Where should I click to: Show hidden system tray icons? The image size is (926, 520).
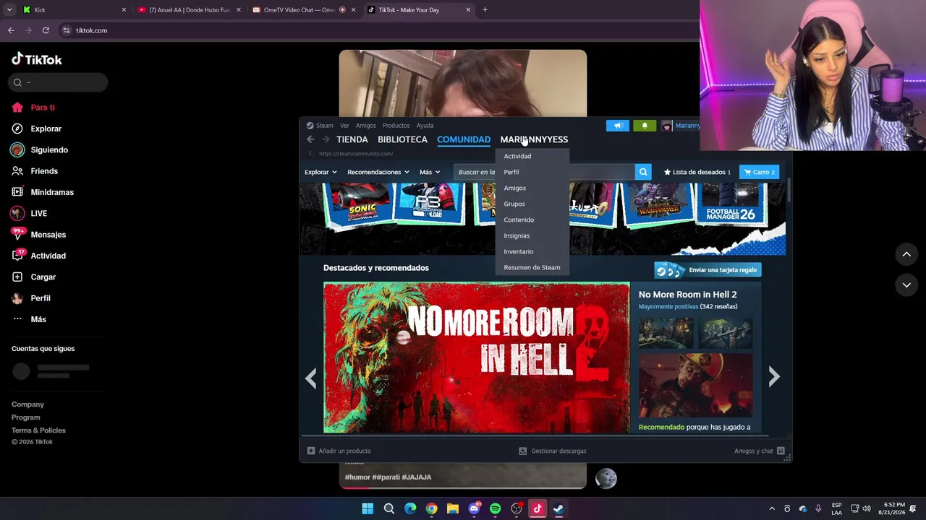tap(771, 508)
